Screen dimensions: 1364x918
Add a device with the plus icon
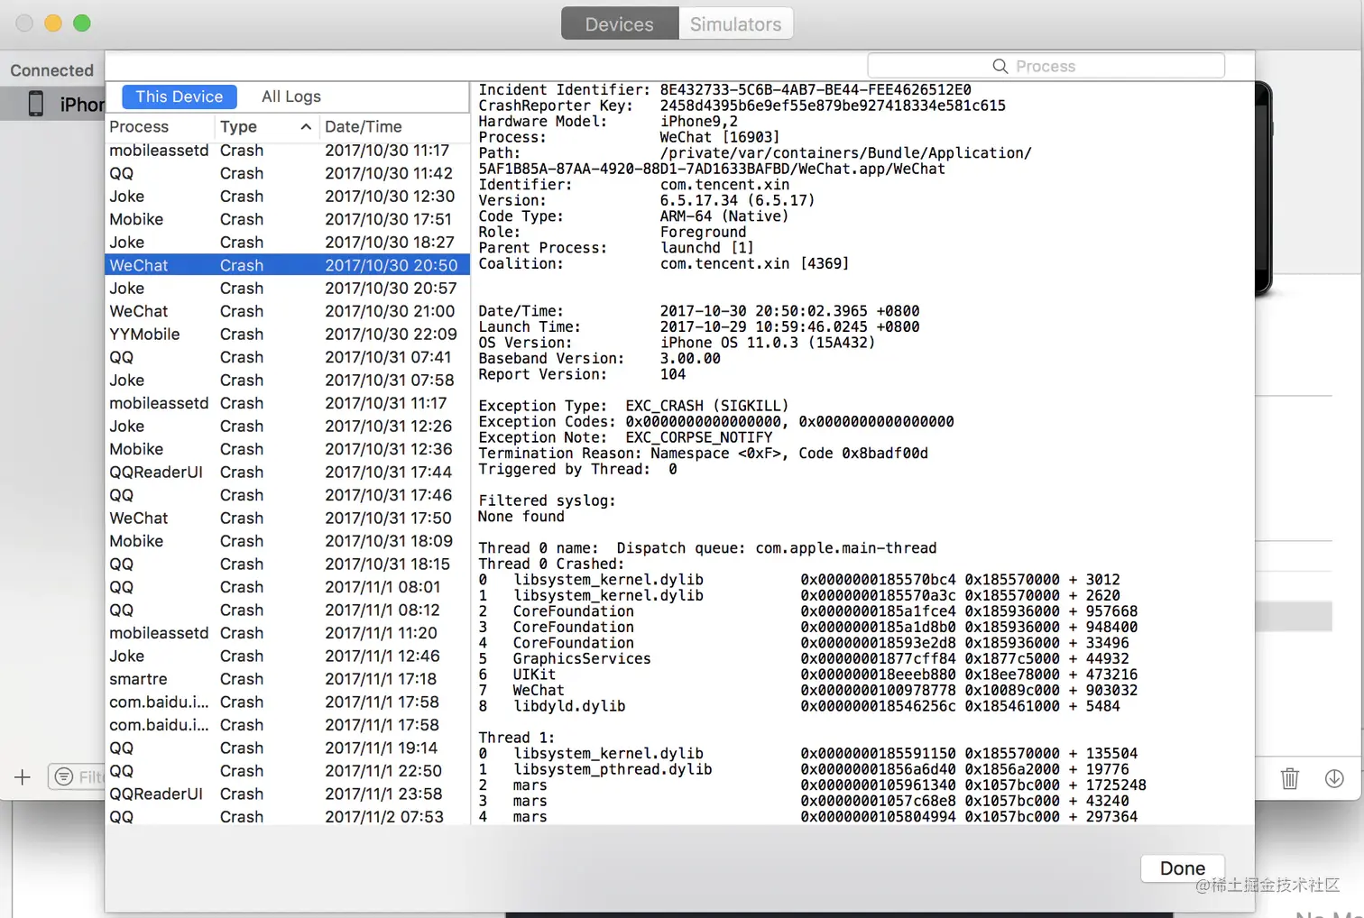coord(22,776)
